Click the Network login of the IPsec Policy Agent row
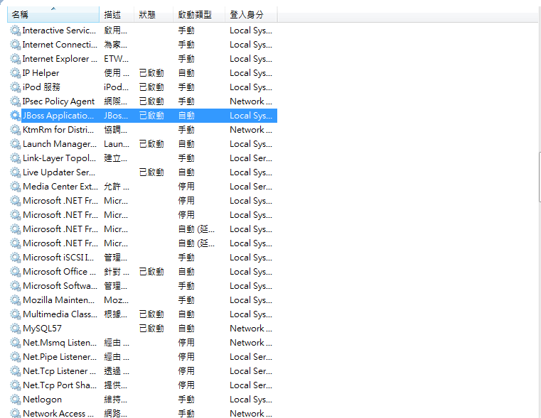The width and height of the screenshot is (541, 418). click(251, 101)
